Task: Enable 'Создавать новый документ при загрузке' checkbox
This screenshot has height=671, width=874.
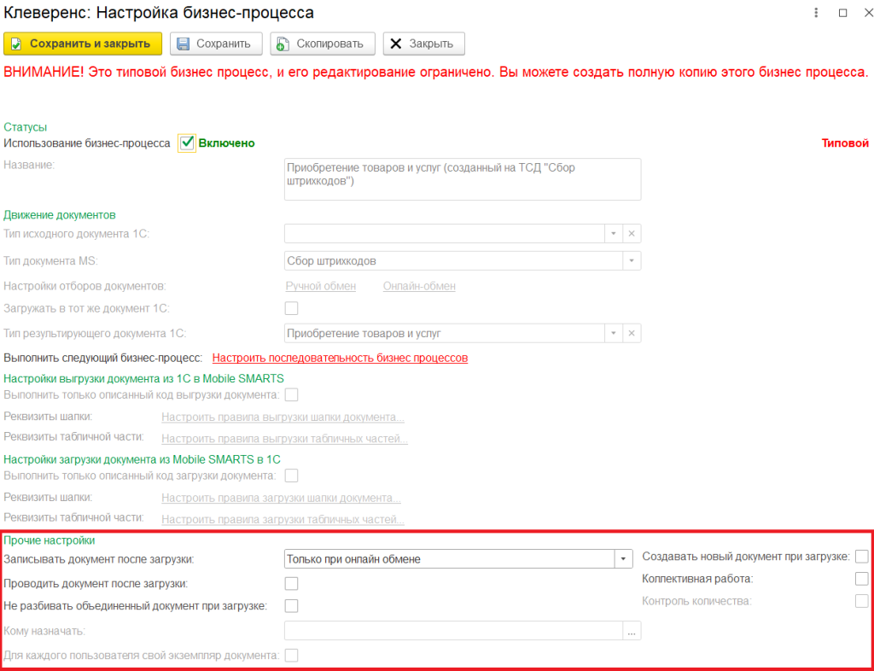Action: pyautogui.click(x=862, y=557)
